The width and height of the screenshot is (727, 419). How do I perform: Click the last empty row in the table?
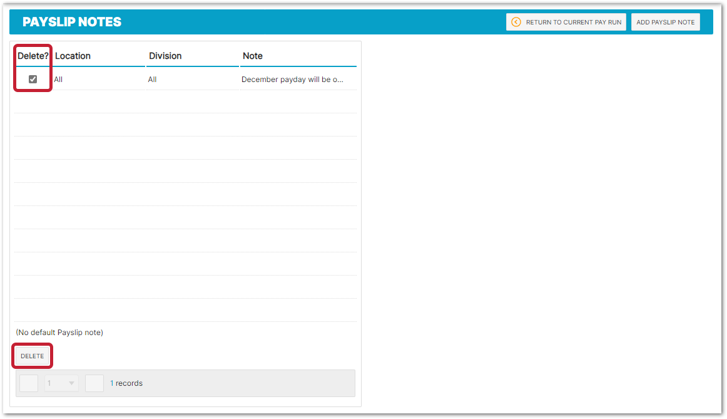[185, 311]
